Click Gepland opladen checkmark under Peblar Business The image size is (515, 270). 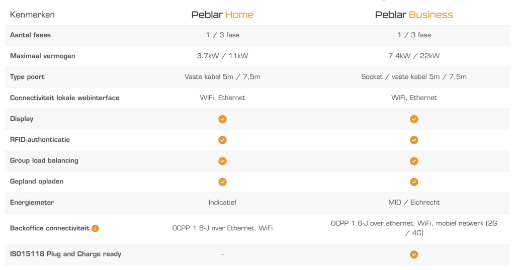414,182
